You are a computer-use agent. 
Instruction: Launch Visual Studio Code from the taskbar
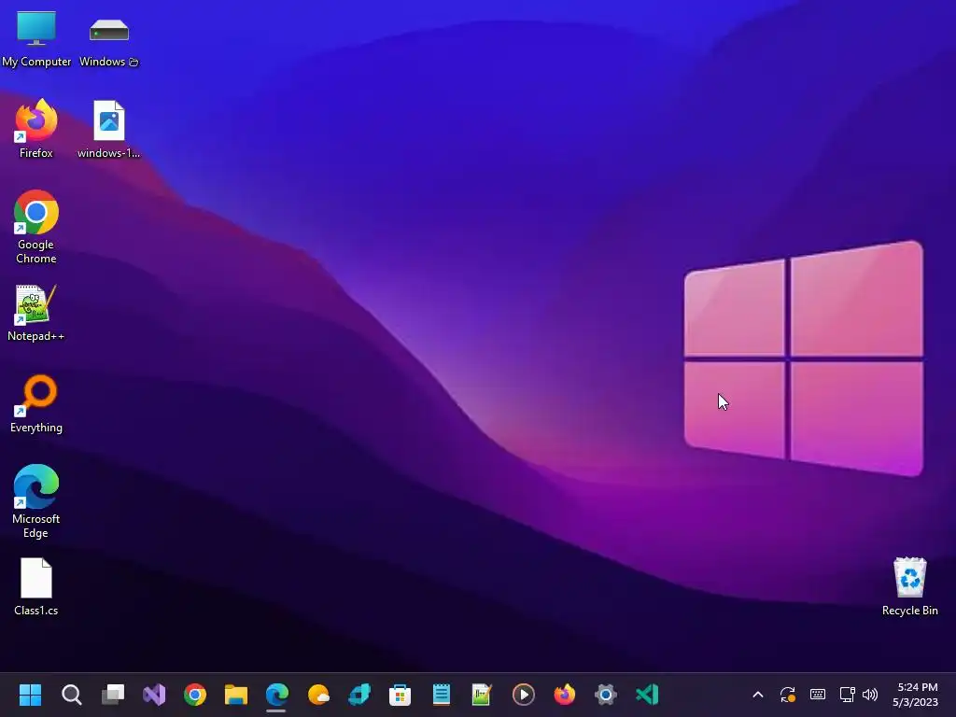tap(647, 695)
